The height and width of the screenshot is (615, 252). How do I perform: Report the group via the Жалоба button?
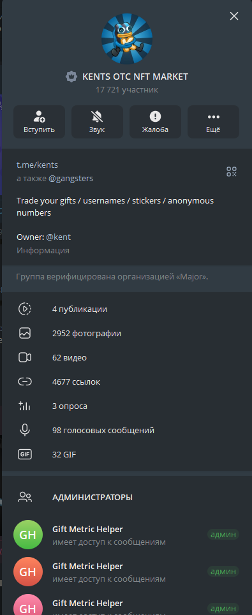click(155, 122)
